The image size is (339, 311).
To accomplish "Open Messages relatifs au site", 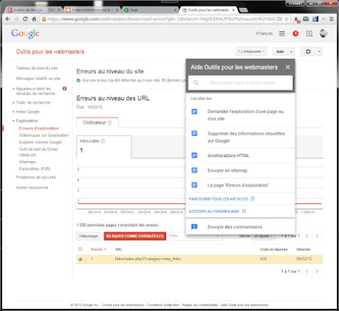I will [38, 78].
